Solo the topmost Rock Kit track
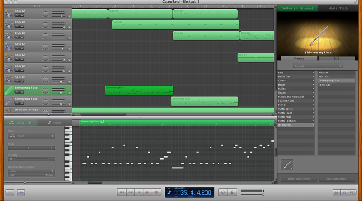Image resolution: width=362 pixels, height=201 pixels. pos(22,15)
